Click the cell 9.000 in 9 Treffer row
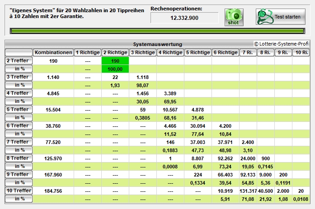Image resolution: width=315 pixels, height=209 pixels. coord(266,175)
